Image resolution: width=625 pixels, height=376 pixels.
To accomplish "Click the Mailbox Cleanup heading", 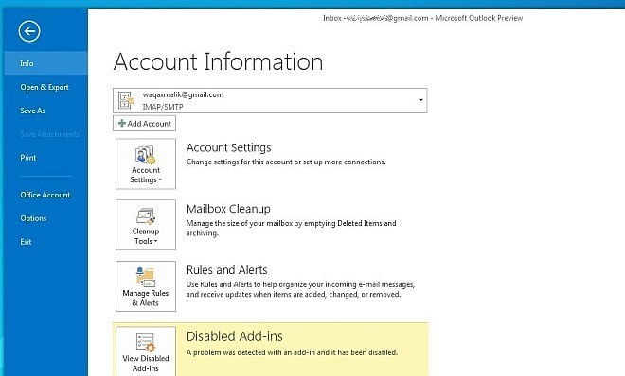I will coord(228,209).
